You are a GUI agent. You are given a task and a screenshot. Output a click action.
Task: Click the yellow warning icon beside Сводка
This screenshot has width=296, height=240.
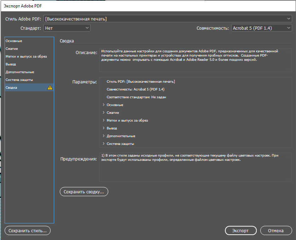[50, 88]
